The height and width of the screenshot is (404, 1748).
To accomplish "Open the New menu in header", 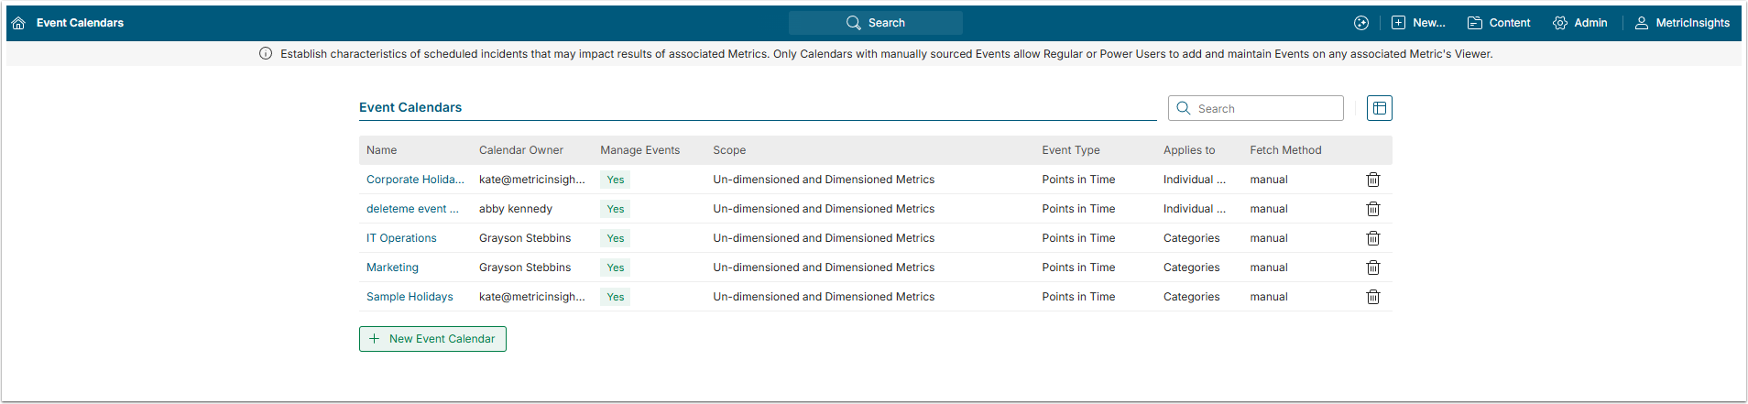I will click(1418, 23).
